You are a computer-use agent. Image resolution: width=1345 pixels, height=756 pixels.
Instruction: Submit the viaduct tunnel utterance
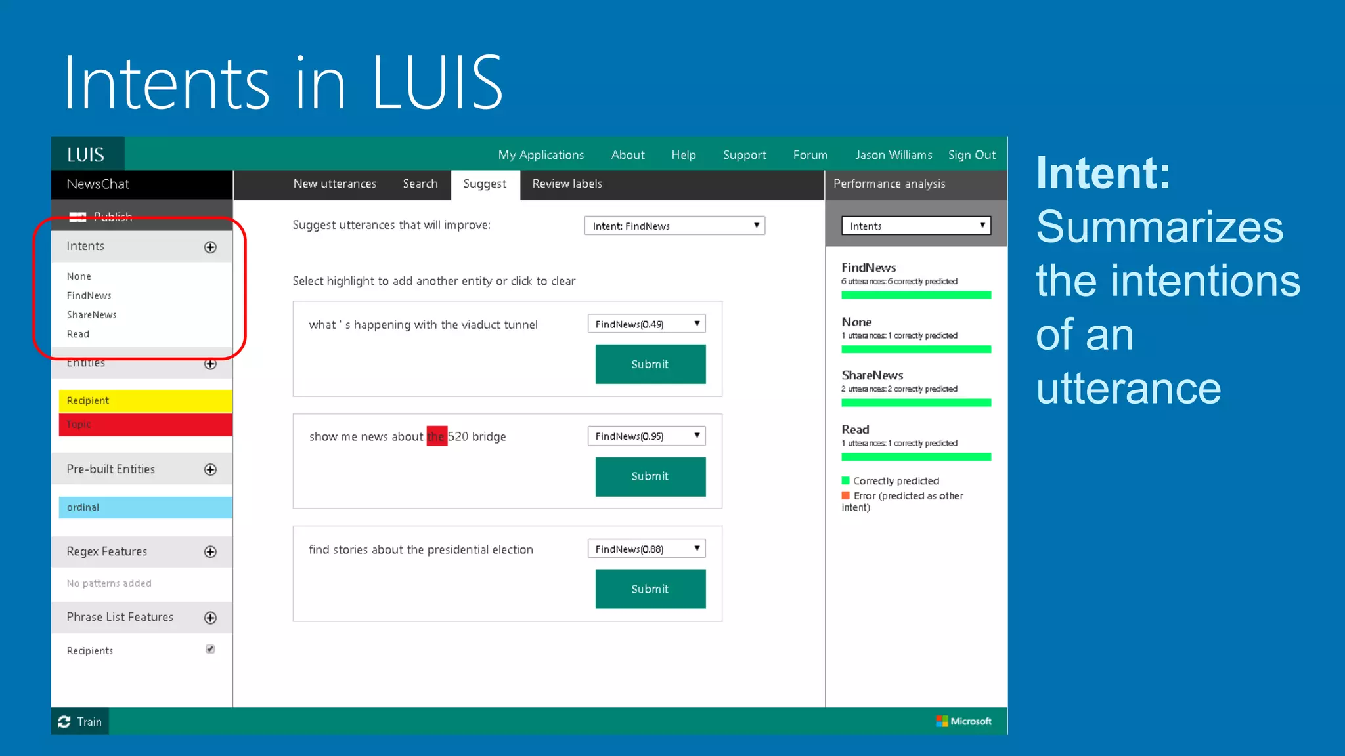coord(650,364)
